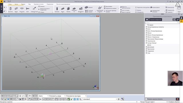Image resolution: width=183 pixels, height=103 pixels.
Task: Click the 3D cube icon in selection toolbar
Action: (x=20, y=99)
